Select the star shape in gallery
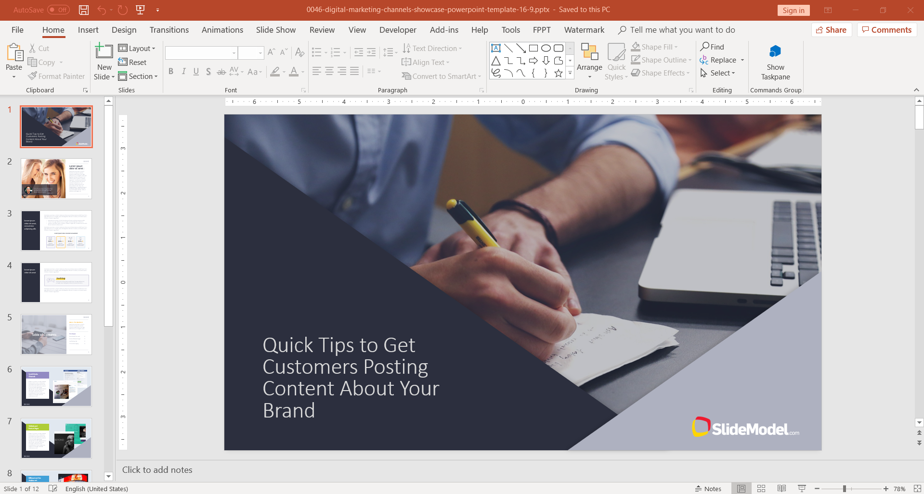924x494 pixels. [x=558, y=73]
